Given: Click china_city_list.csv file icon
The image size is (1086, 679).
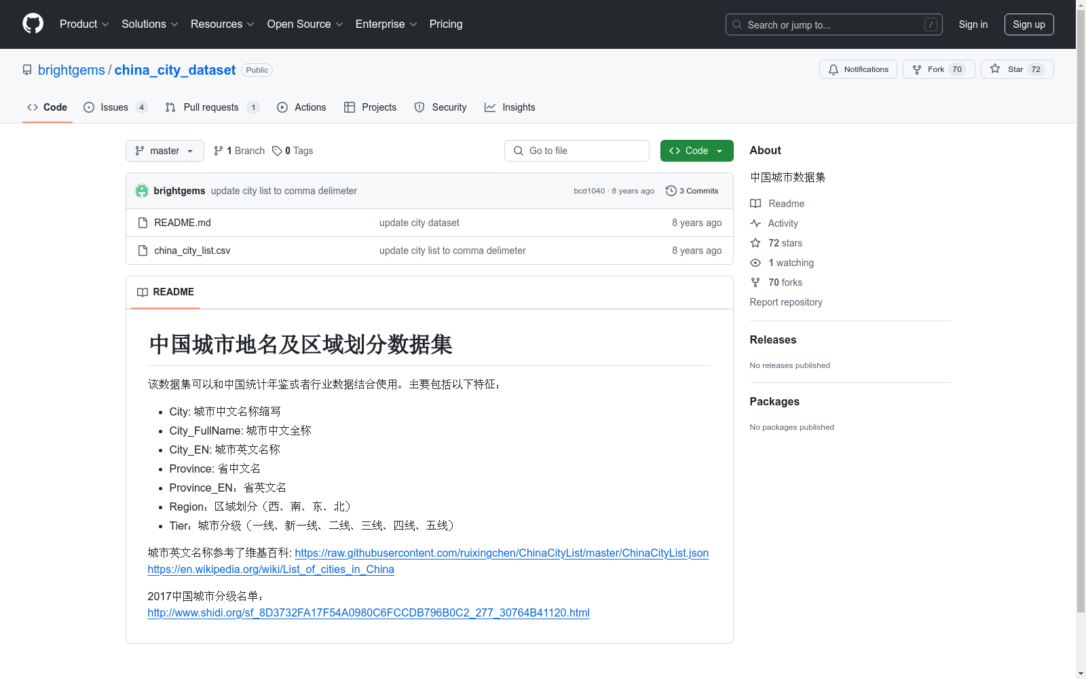Looking at the screenshot, I should tap(143, 251).
